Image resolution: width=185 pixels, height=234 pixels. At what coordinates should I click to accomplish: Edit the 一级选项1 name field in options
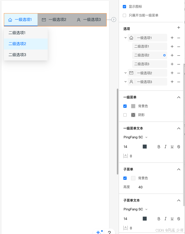point(151,38)
